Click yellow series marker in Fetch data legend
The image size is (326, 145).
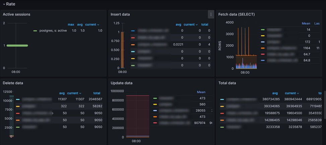coord(263,36)
